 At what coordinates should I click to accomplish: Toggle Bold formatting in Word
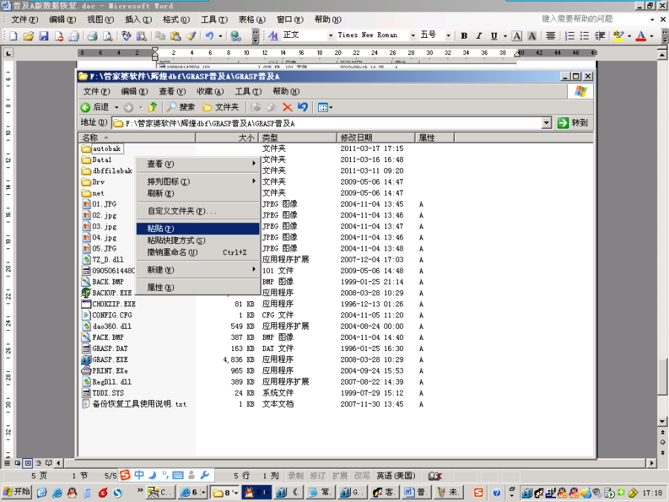pos(464,36)
